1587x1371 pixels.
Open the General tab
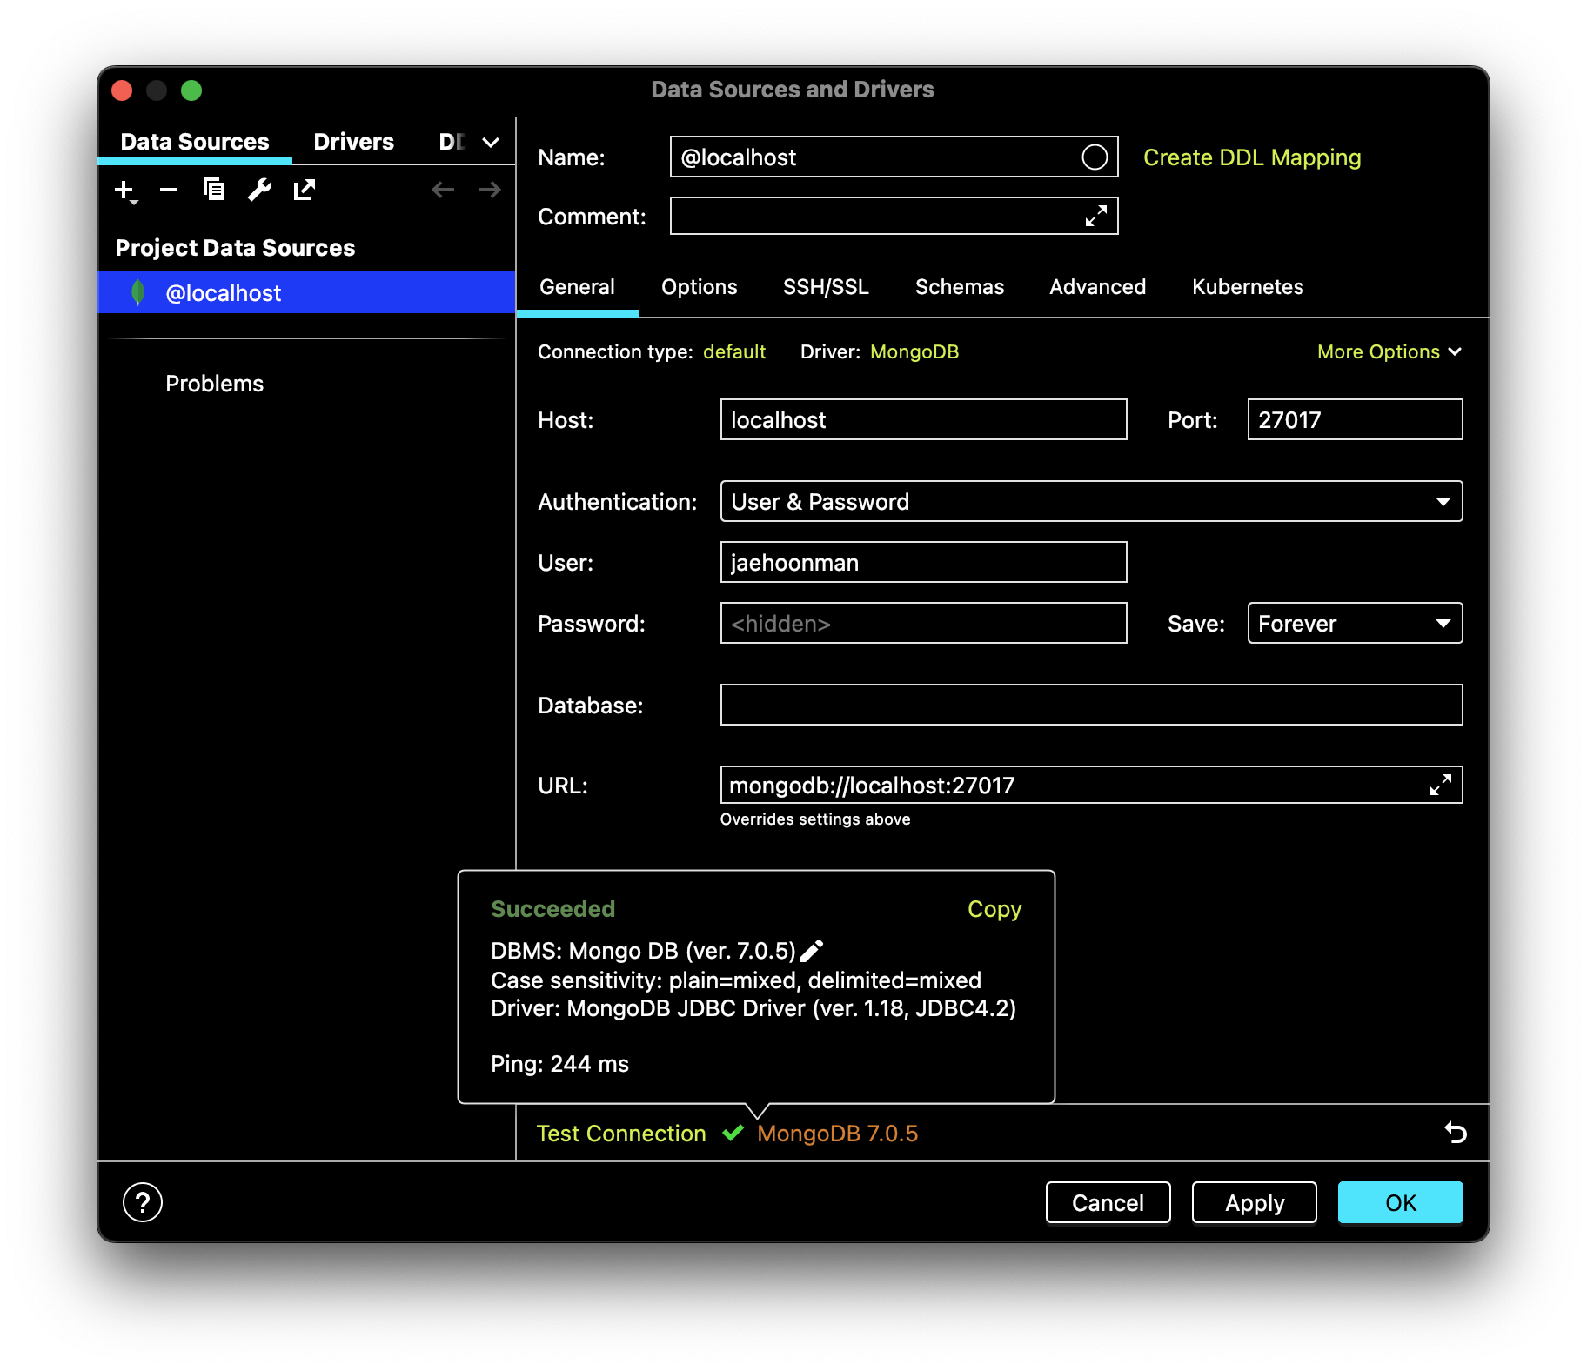(x=577, y=287)
